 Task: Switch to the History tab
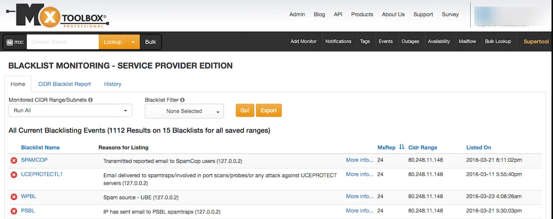click(x=113, y=84)
